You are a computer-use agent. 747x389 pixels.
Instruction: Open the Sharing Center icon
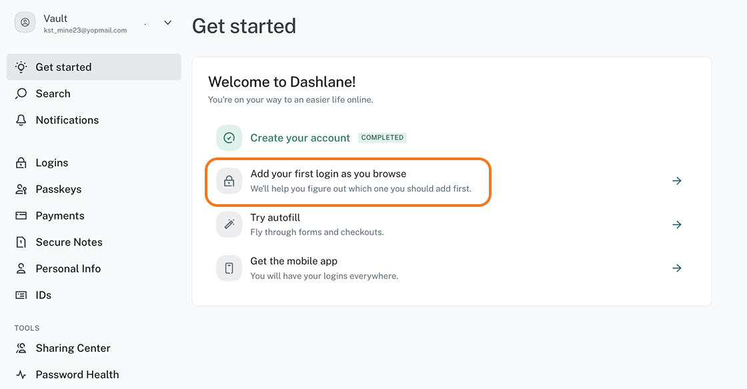click(21, 348)
